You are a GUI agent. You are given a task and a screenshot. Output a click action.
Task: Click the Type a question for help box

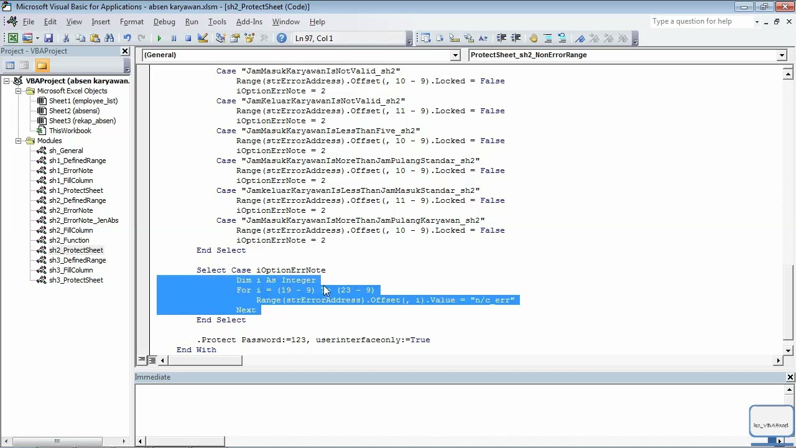click(701, 22)
